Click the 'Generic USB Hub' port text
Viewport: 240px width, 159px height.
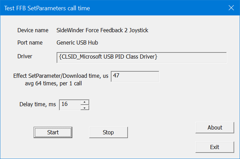pos(77,42)
